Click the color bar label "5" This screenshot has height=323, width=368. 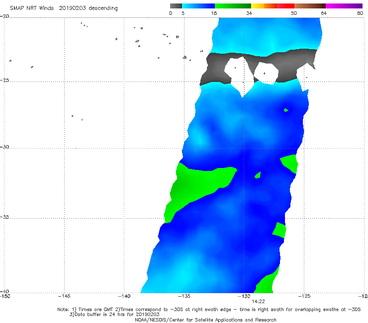coord(183,13)
